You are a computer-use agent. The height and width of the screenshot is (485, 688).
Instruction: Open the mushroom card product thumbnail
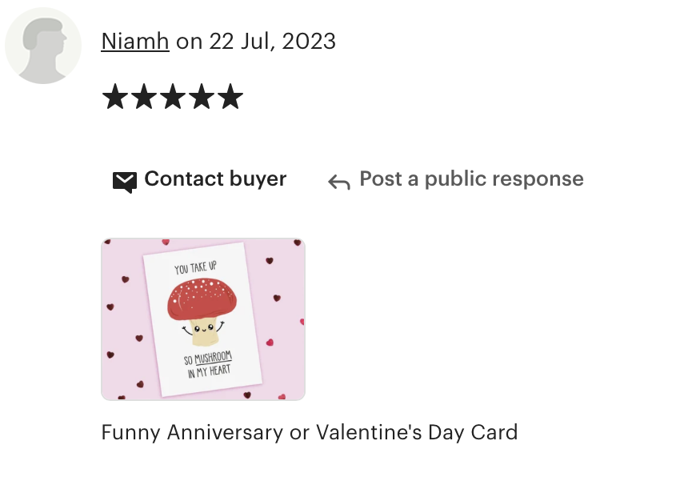click(203, 319)
